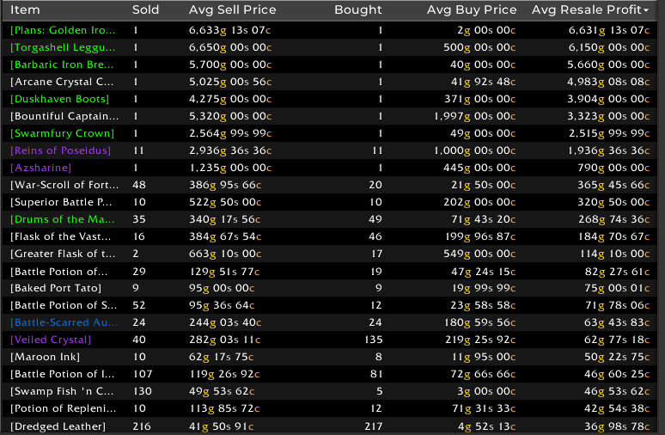
Task: Click the purple Azsharine item link
Action: 39,168
